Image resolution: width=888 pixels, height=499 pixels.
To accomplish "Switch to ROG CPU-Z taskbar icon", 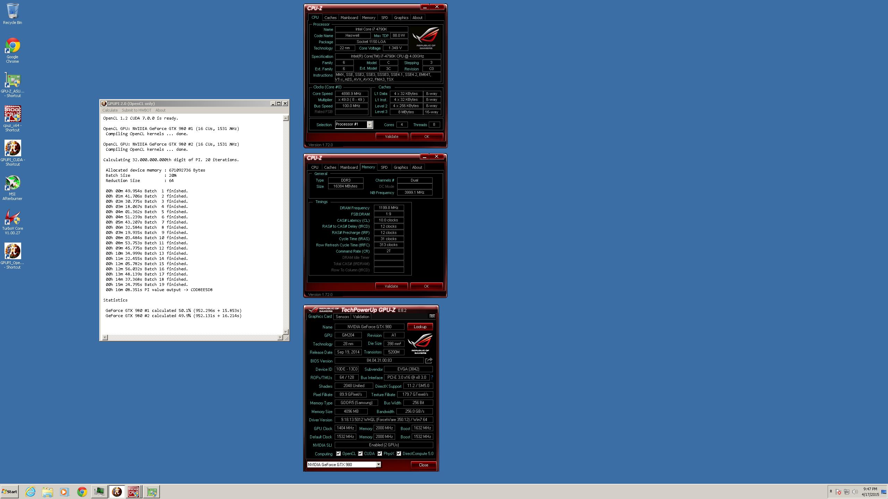I will (x=134, y=492).
